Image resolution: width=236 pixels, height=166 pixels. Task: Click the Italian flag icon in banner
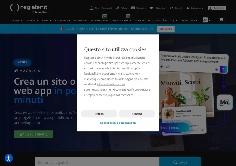coord(61,28)
